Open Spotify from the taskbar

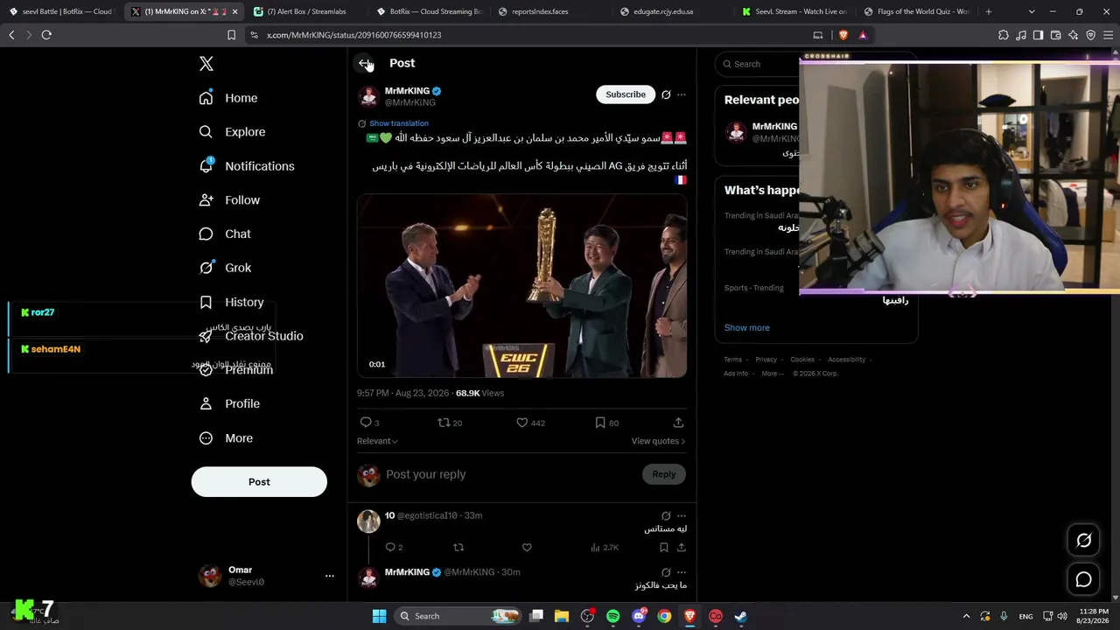click(612, 616)
